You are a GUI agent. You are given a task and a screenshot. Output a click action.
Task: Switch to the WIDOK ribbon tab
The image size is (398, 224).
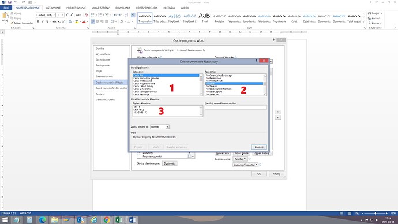(185, 8)
